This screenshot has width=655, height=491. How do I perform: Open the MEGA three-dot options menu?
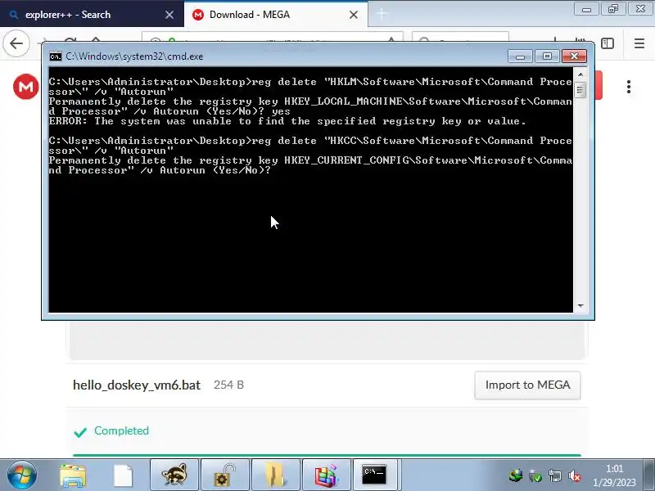(629, 87)
